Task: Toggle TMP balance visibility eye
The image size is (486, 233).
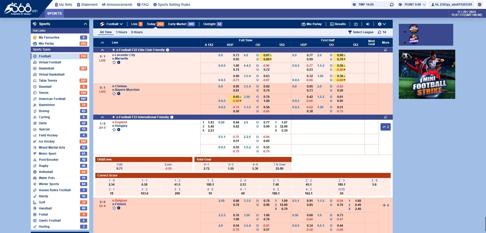Action: pos(354,5)
